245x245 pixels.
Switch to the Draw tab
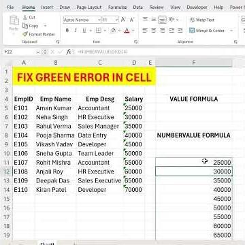(x=65, y=7)
